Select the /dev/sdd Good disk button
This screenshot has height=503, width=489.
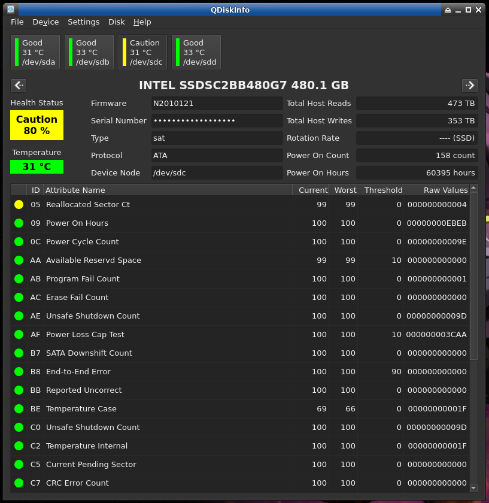pos(196,52)
